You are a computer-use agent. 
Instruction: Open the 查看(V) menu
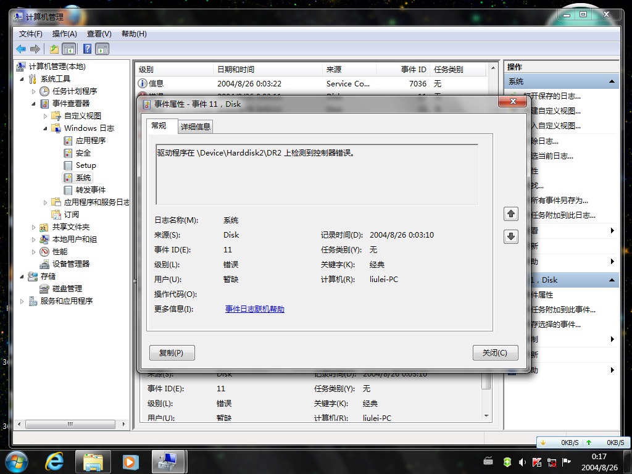coord(99,34)
